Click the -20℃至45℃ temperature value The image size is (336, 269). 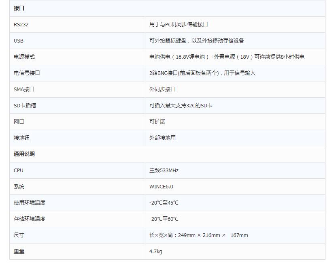coord(164,203)
